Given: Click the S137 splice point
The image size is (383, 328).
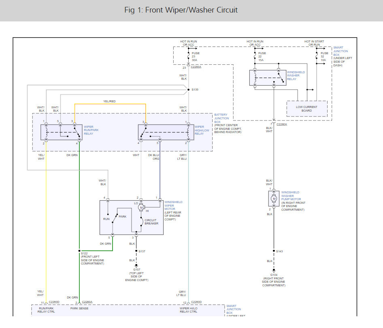Looking at the screenshot, I should pyautogui.click(x=136, y=251).
